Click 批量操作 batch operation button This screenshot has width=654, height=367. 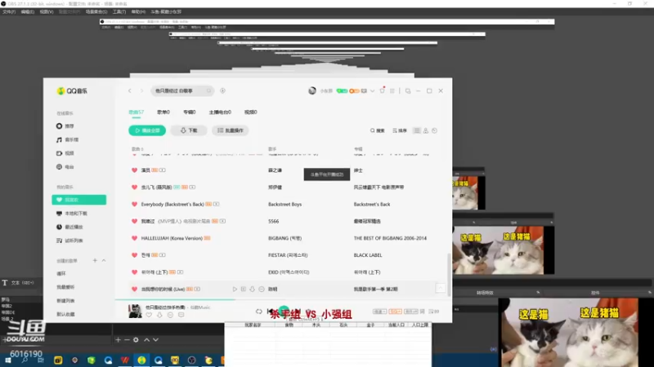coord(231,130)
